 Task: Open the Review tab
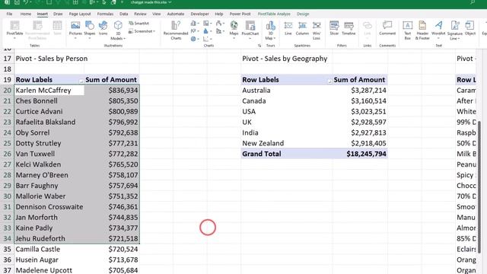(x=140, y=14)
